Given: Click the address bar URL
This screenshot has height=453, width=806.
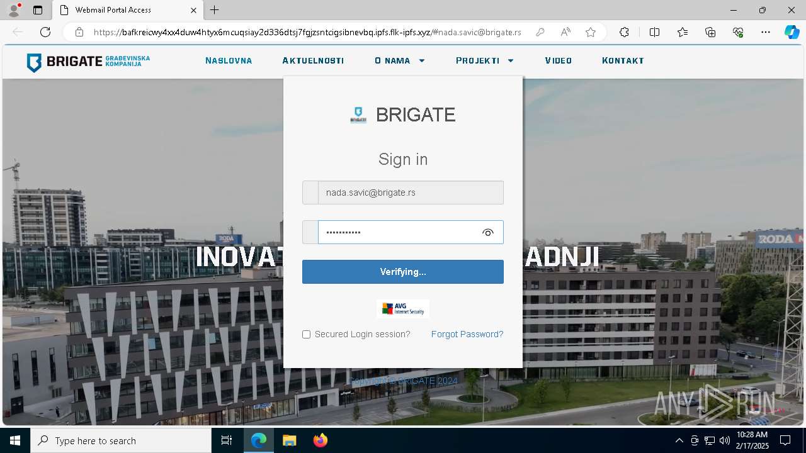Looking at the screenshot, I should pos(307,32).
